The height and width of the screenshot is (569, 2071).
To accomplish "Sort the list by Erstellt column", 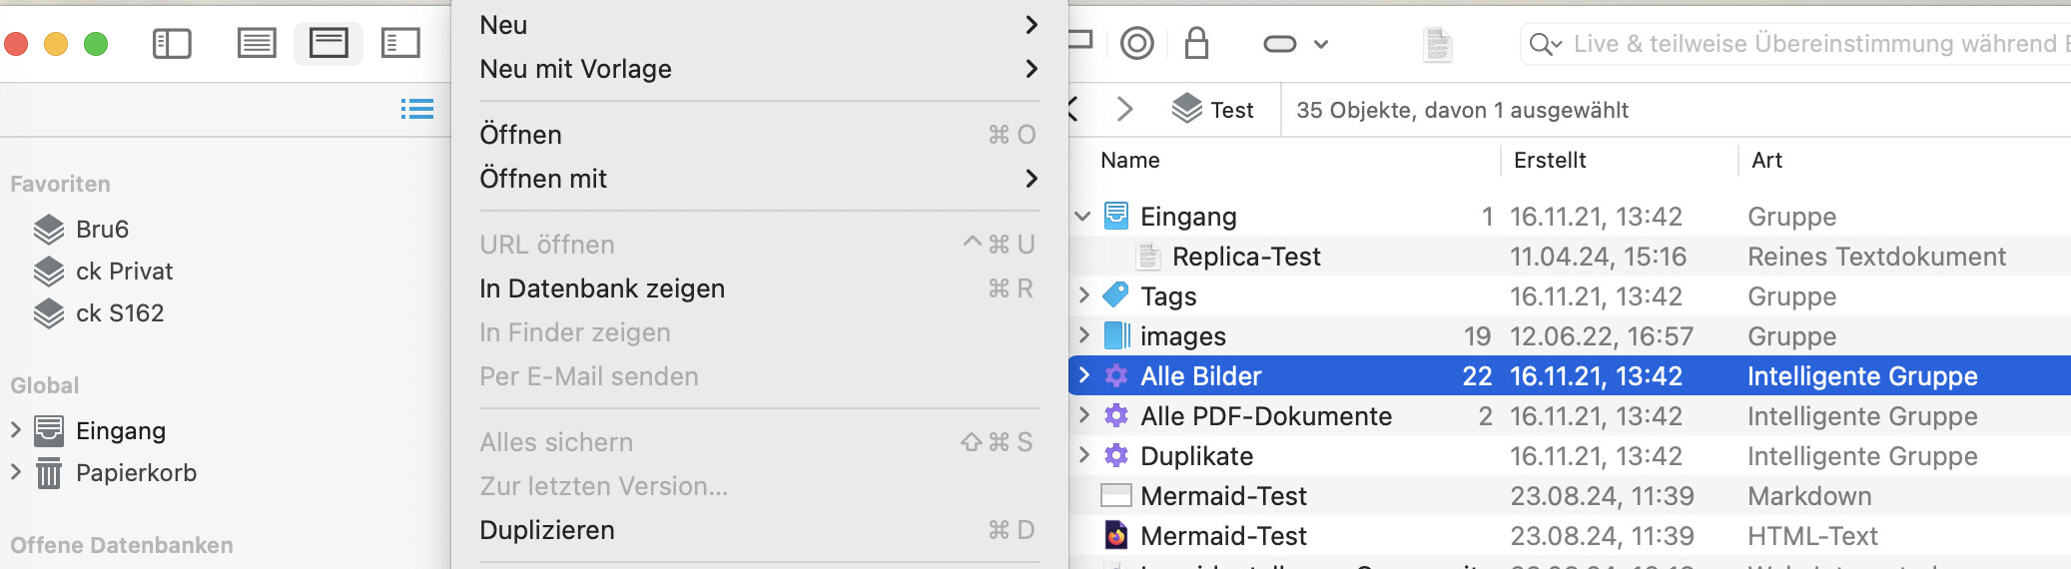I will tap(1550, 160).
